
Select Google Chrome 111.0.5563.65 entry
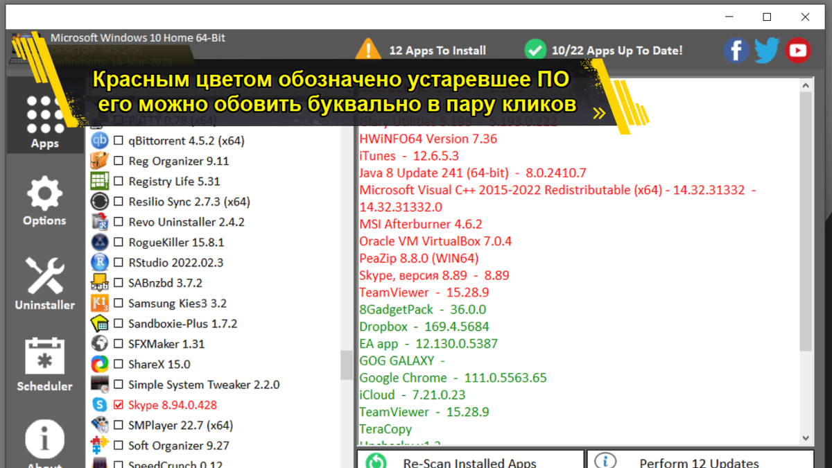coord(453,378)
